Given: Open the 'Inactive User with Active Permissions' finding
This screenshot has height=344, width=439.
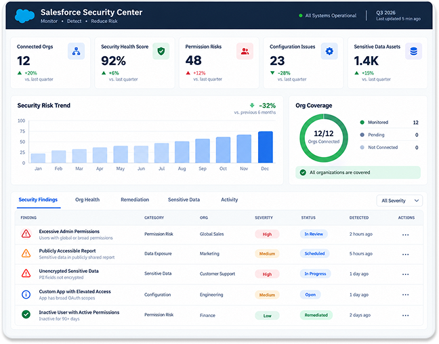Looking at the screenshot, I should pos(79,312).
